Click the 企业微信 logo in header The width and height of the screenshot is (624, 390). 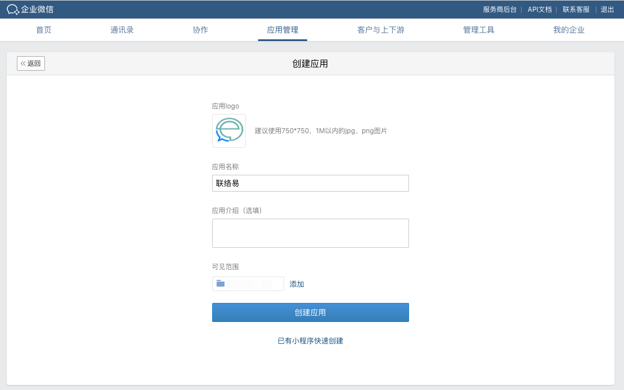tap(30, 9)
